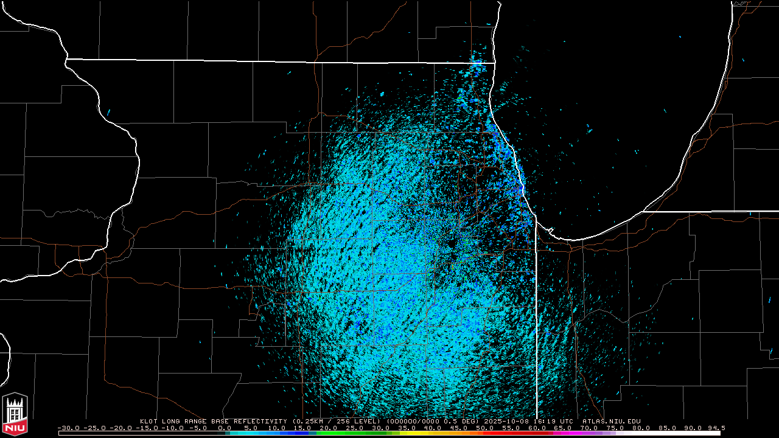Click the -5.0 scale label
This screenshot has width=779, height=438.
tap(199, 428)
